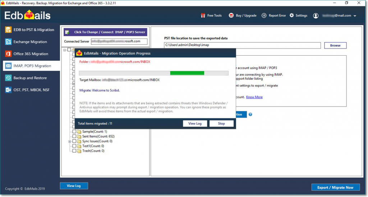This screenshot has width=368, height=197.
Task: Click OST, PST, MBOX, NSF Outlook icon
Action: pyautogui.click(x=8, y=90)
